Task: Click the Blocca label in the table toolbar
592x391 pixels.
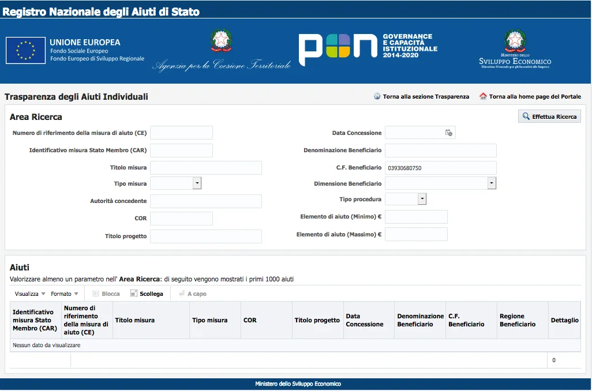Action: (x=111, y=294)
